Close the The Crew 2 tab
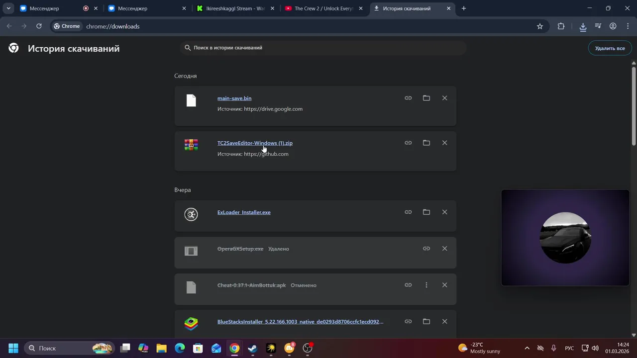 point(361,8)
